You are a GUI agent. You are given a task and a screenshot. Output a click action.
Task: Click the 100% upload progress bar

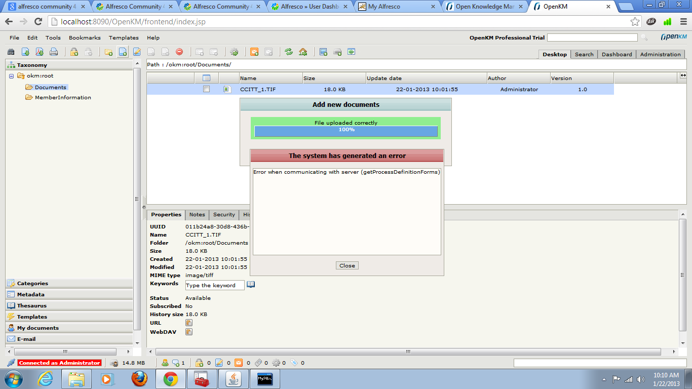pos(346,131)
